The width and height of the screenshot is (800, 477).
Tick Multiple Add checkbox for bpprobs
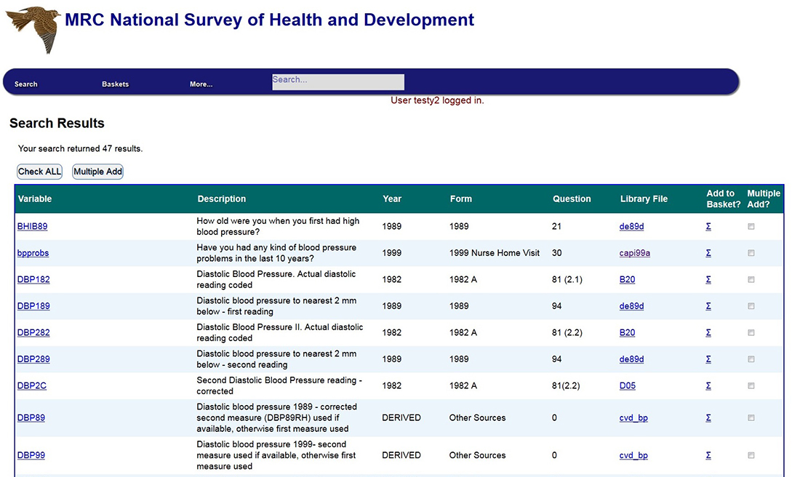point(751,253)
